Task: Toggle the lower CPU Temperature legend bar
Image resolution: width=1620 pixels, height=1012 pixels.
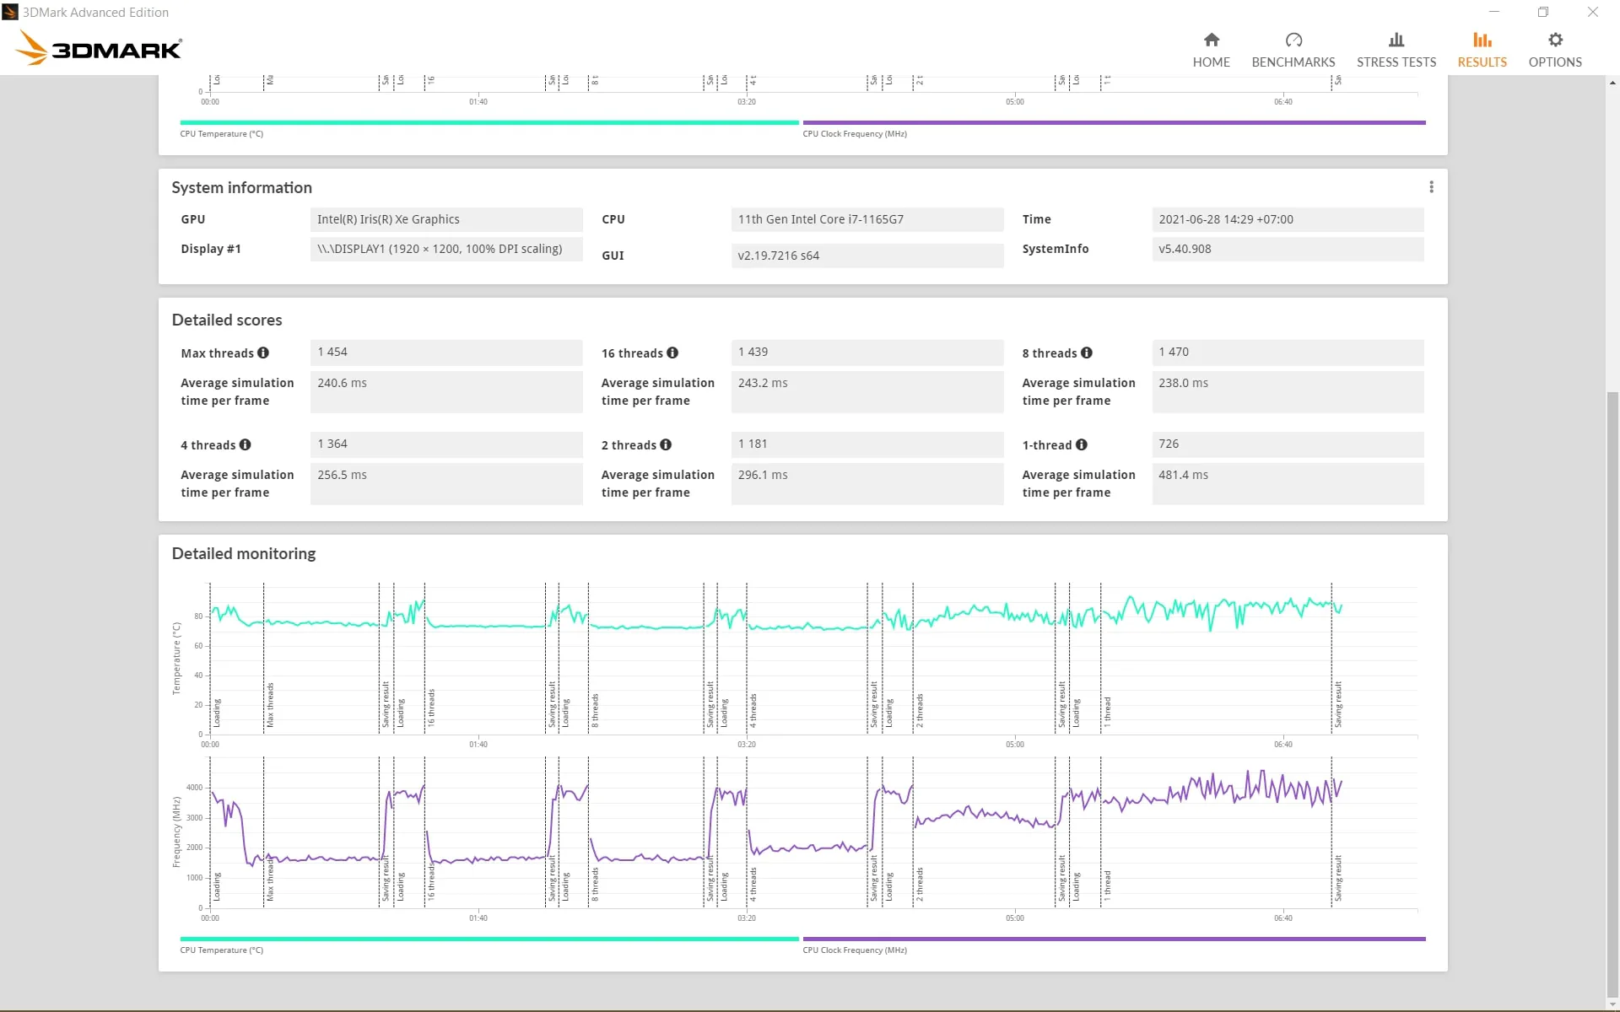Action: coord(489,939)
